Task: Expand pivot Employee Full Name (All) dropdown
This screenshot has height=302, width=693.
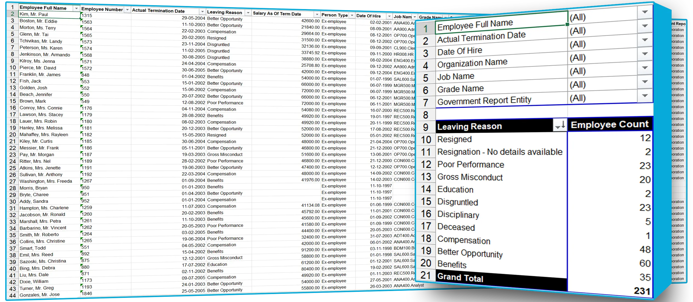Action: (x=645, y=12)
